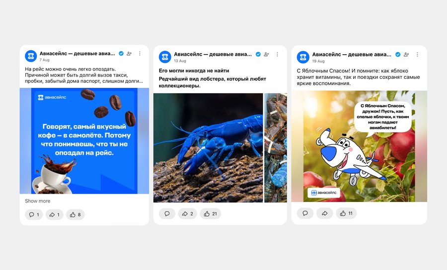The width and height of the screenshot is (447, 270).
Task: Share the 19 Aug apple post
Action: point(324,213)
